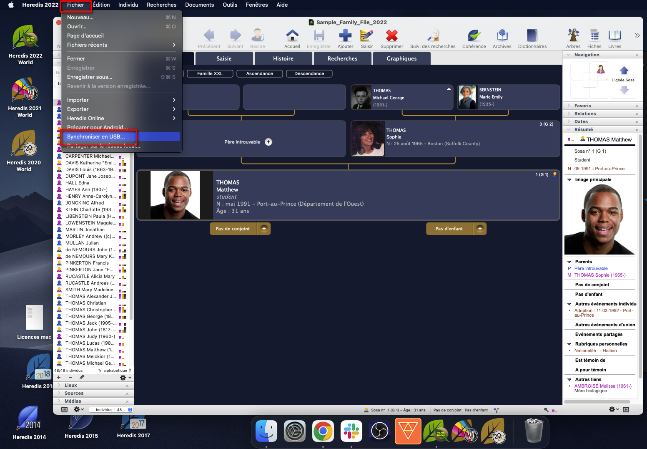Open the Arbres tree charts icon

pos(573,37)
